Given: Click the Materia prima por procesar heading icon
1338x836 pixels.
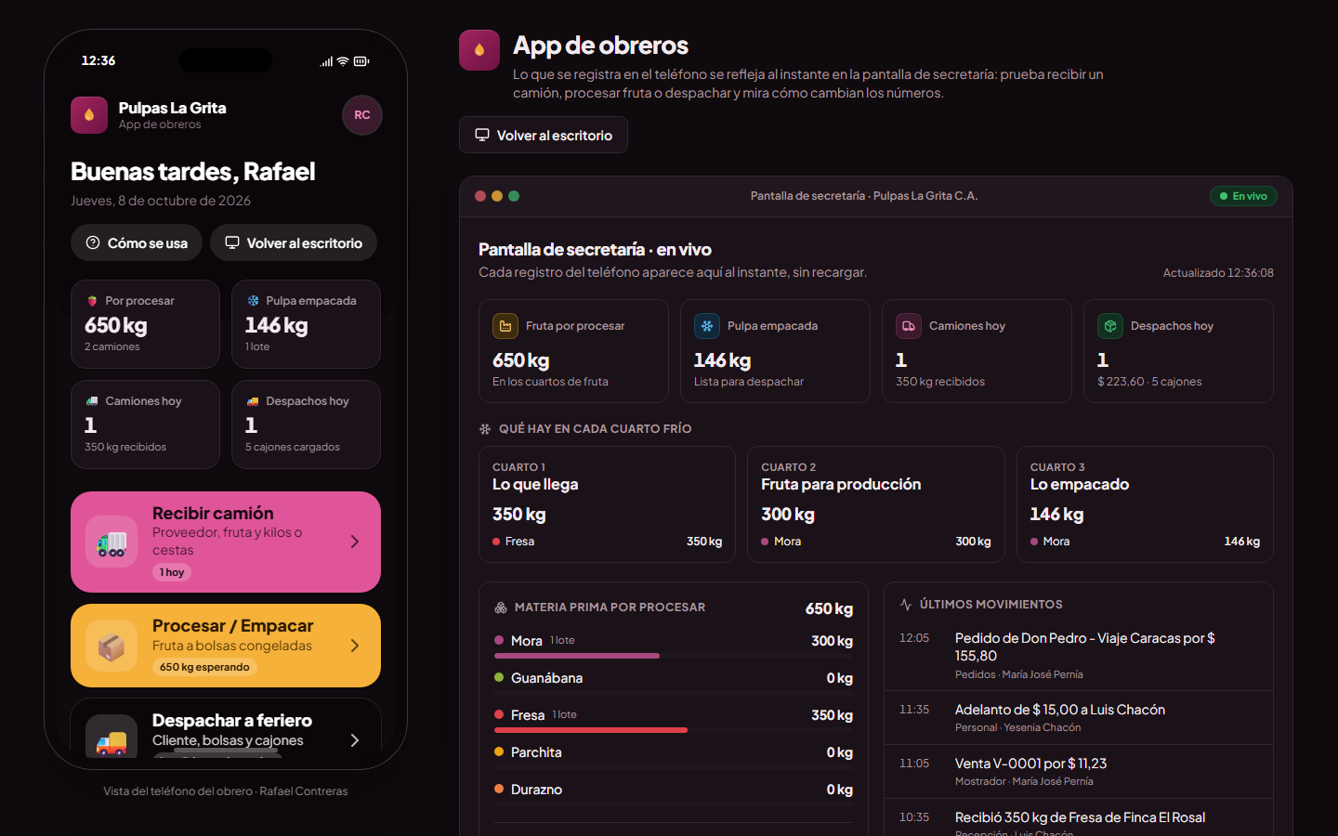Looking at the screenshot, I should [501, 607].
